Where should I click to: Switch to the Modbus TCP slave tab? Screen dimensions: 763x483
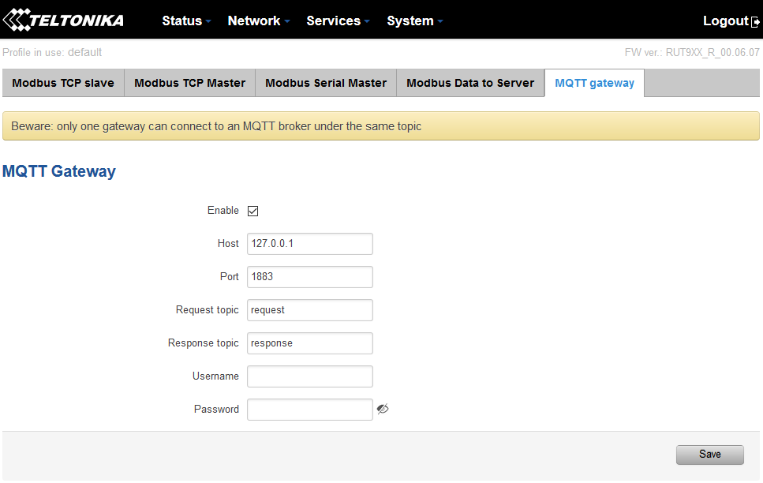62,83
